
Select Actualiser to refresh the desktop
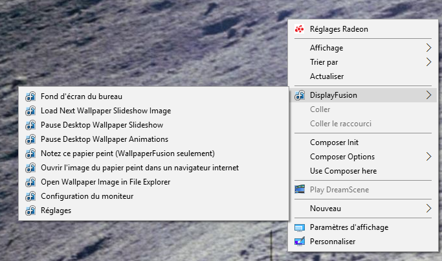pyautogui.click(x=327, y=76)
